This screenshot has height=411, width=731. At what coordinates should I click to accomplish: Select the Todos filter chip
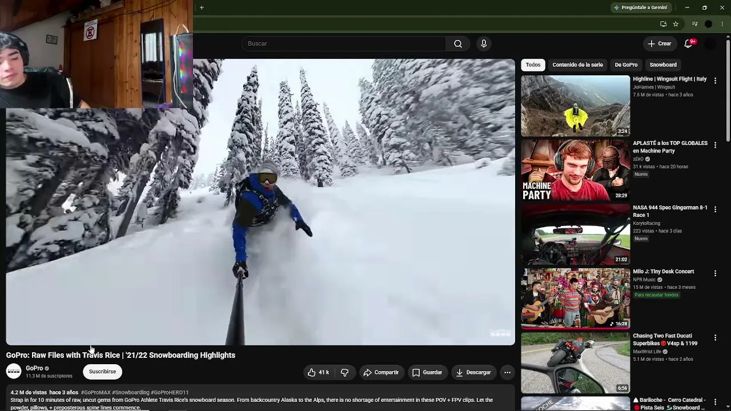[x=533, y=65]
